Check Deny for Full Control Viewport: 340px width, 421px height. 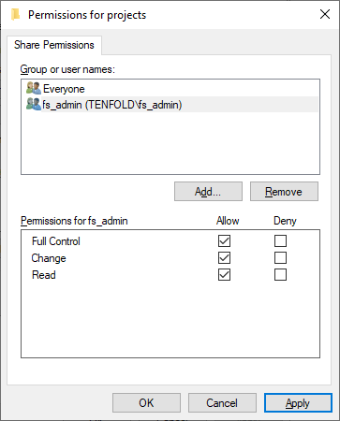[x=280, y=241]
